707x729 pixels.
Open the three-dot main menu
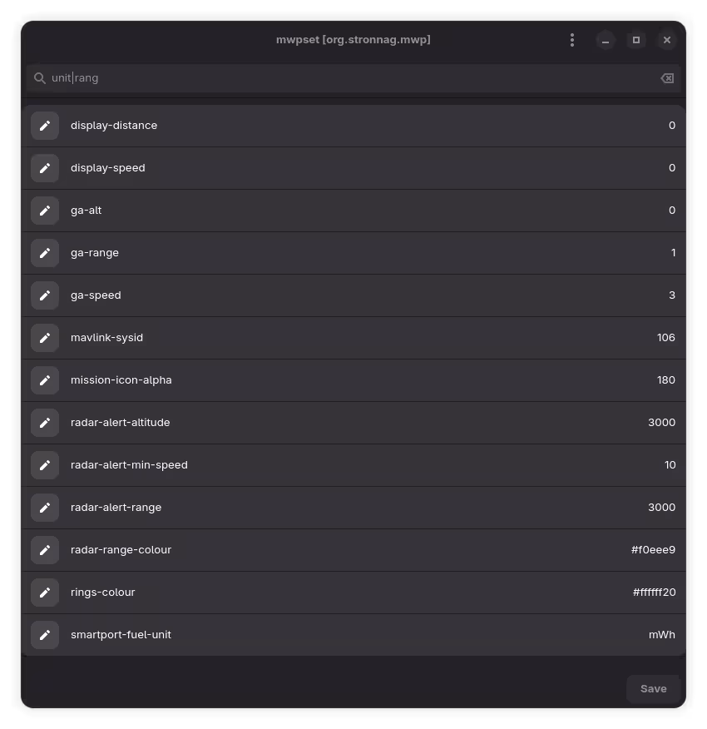[x=572, y=40]
